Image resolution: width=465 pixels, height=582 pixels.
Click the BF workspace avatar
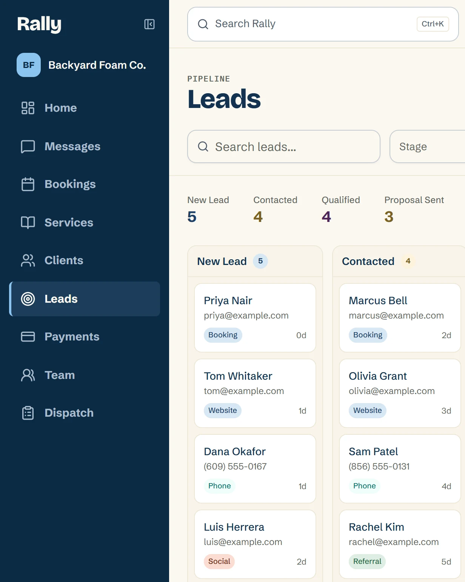coord(29,65)
